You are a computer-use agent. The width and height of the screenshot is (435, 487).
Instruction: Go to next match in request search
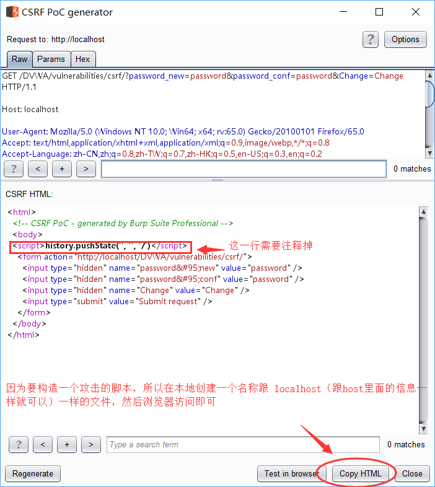(x=86, y=169)
